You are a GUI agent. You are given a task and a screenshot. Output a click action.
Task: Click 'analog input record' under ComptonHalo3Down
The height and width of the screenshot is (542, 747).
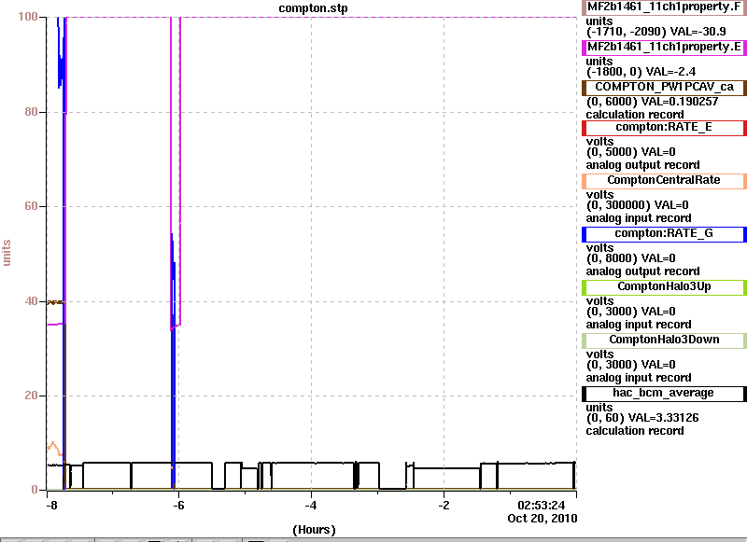(x=639, y=378)
